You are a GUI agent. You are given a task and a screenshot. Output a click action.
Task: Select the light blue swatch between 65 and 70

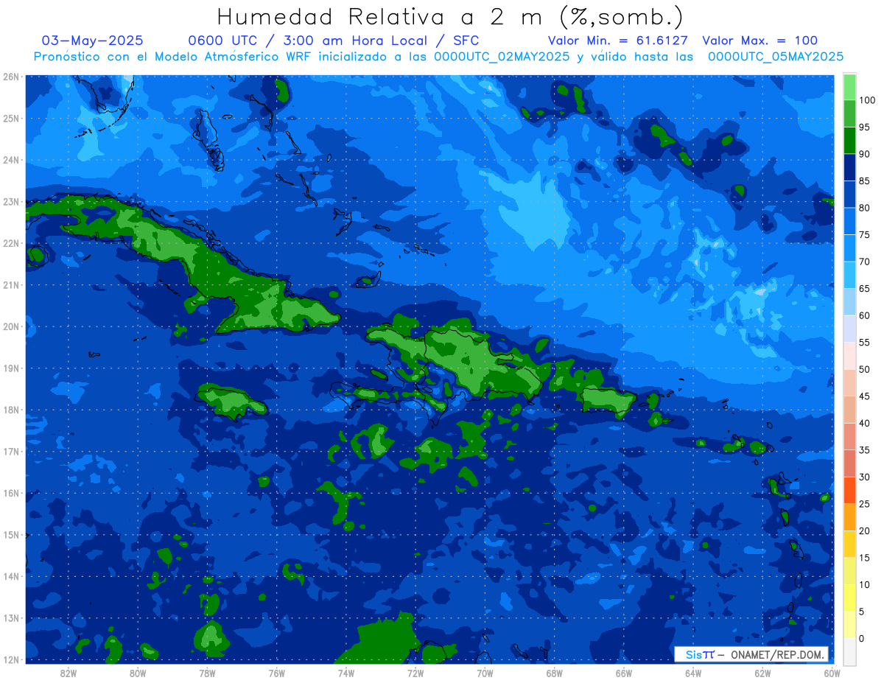click(849, 275)
